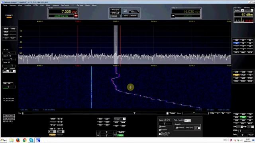The image size is (255, 143).
Task: Select the WWV band button
Action: click(243, 52)
